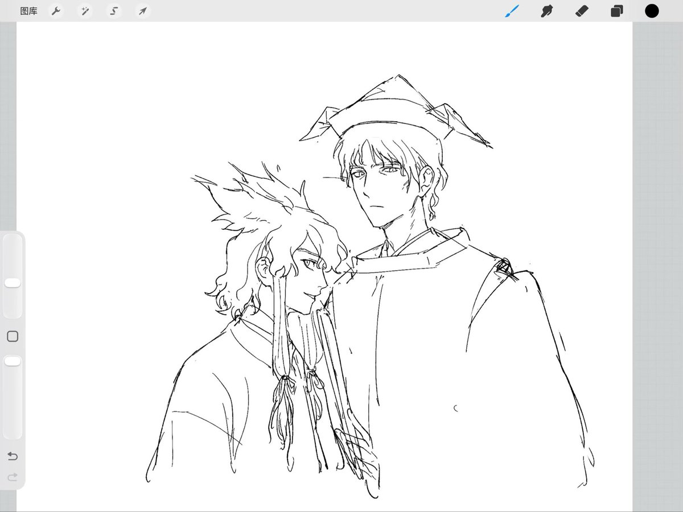Image resolution: width=683 pixels, height=512 pixels.
Task: Open the black color picker
Action: (652, 11)
